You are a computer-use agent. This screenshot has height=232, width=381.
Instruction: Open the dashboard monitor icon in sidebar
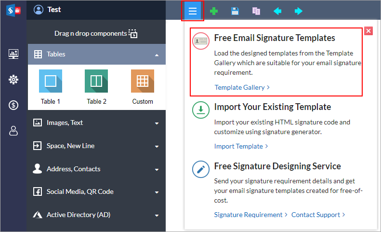(x=13, y=55)
